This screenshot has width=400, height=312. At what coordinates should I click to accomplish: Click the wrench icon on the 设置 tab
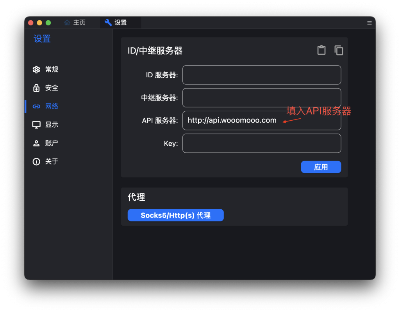pyautogui.click(x=108, y=22)
